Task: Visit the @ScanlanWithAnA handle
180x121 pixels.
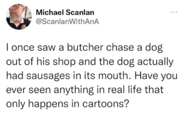Action: (68, 21)
